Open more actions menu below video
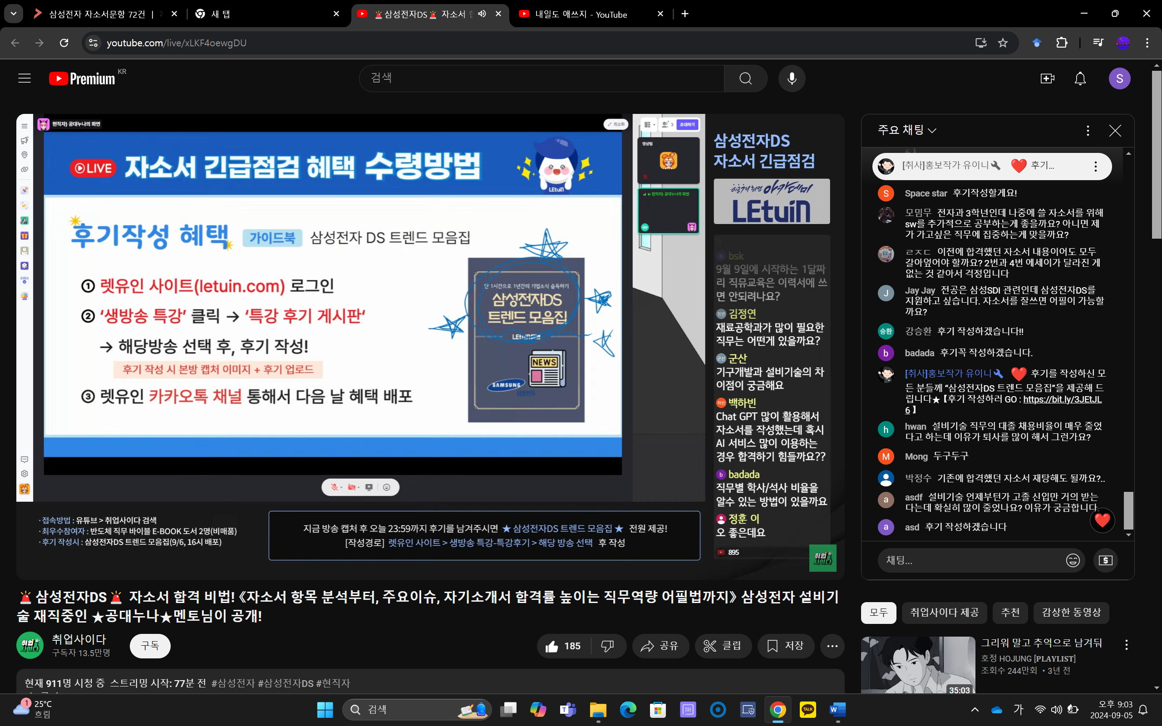 coord(832,646)
